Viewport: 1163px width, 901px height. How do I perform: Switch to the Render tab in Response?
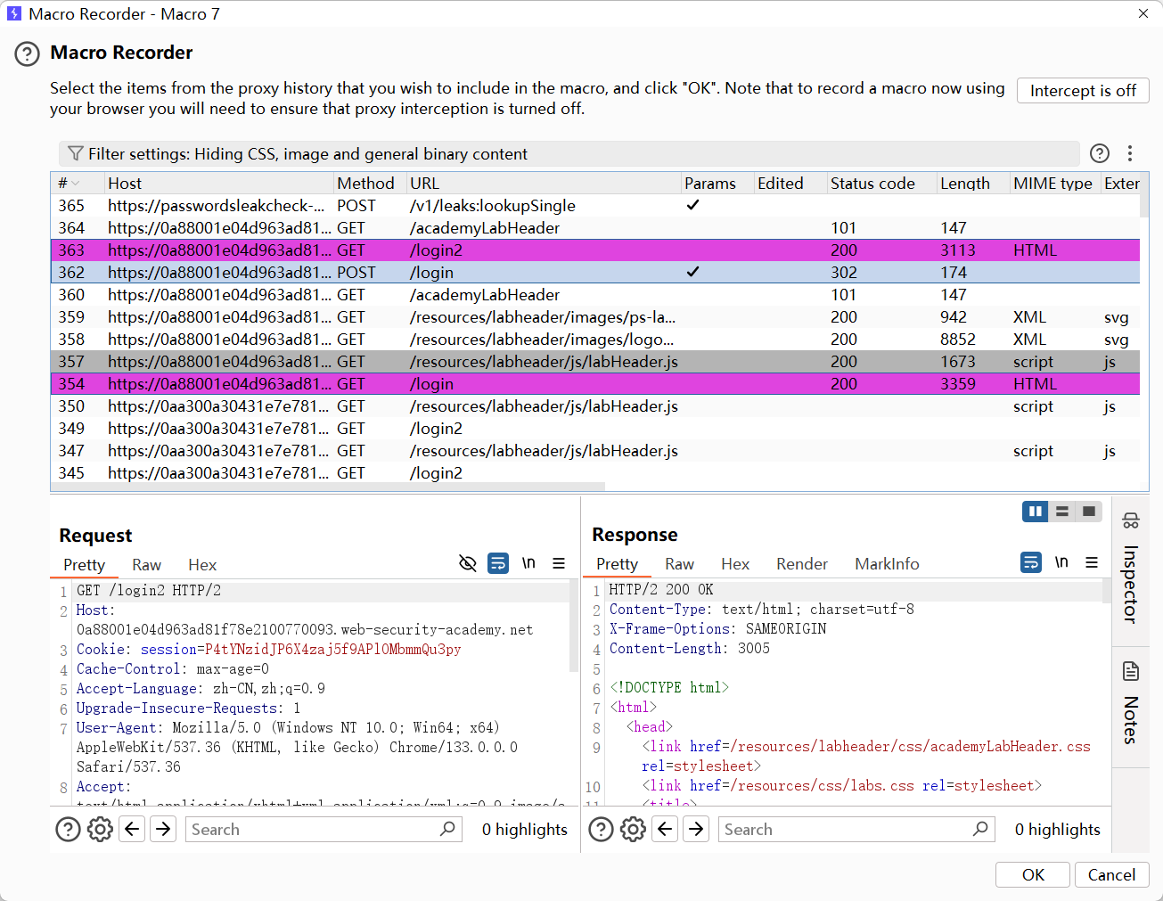click(801, 564)
